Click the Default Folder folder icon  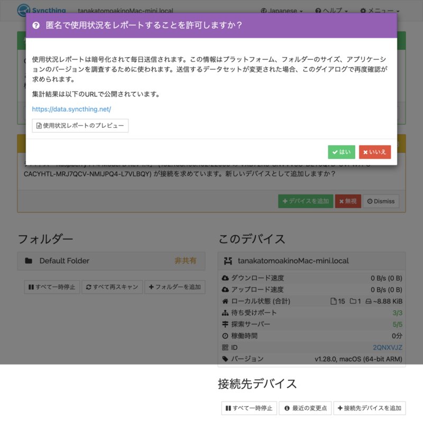pos(29,260)
